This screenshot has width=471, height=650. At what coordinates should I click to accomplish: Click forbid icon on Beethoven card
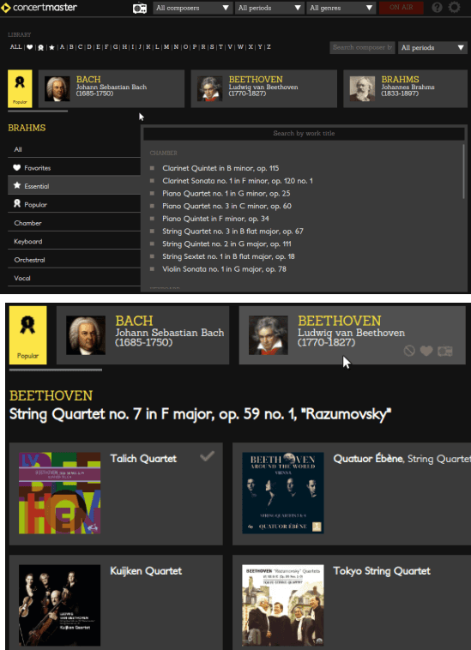coord(409,351)
